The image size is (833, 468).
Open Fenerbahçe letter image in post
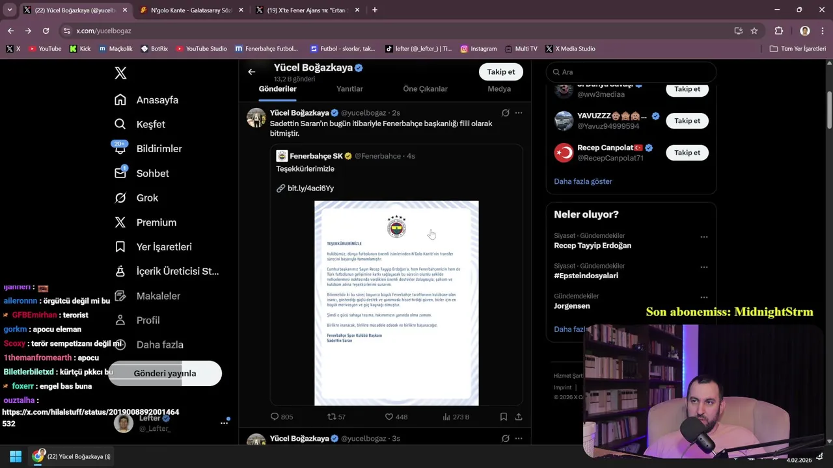tap(396, 303)
